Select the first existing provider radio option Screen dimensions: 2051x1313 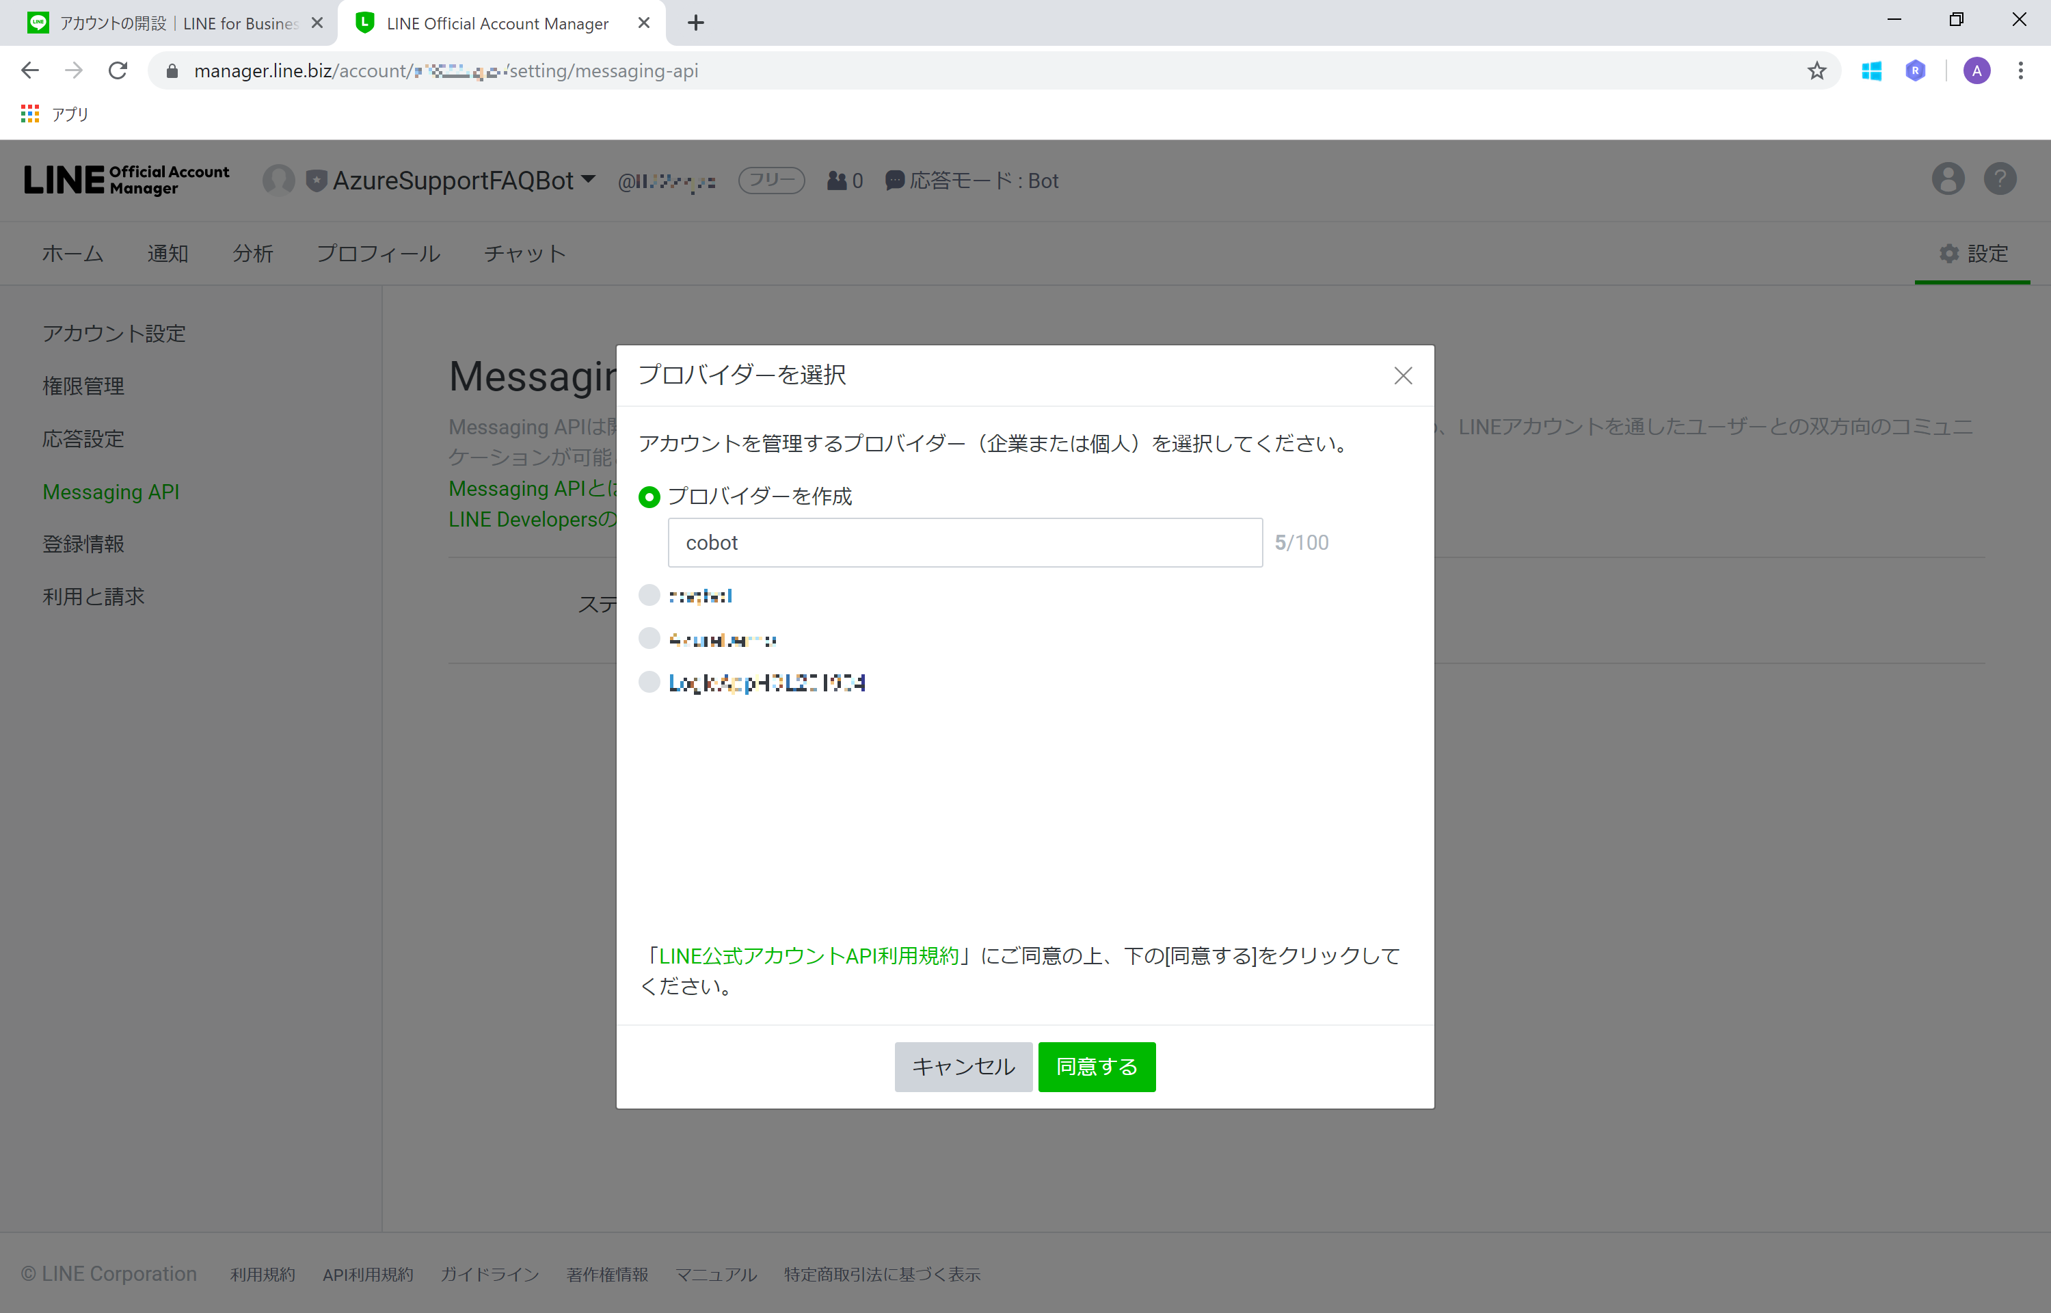(x=649, y=595)
